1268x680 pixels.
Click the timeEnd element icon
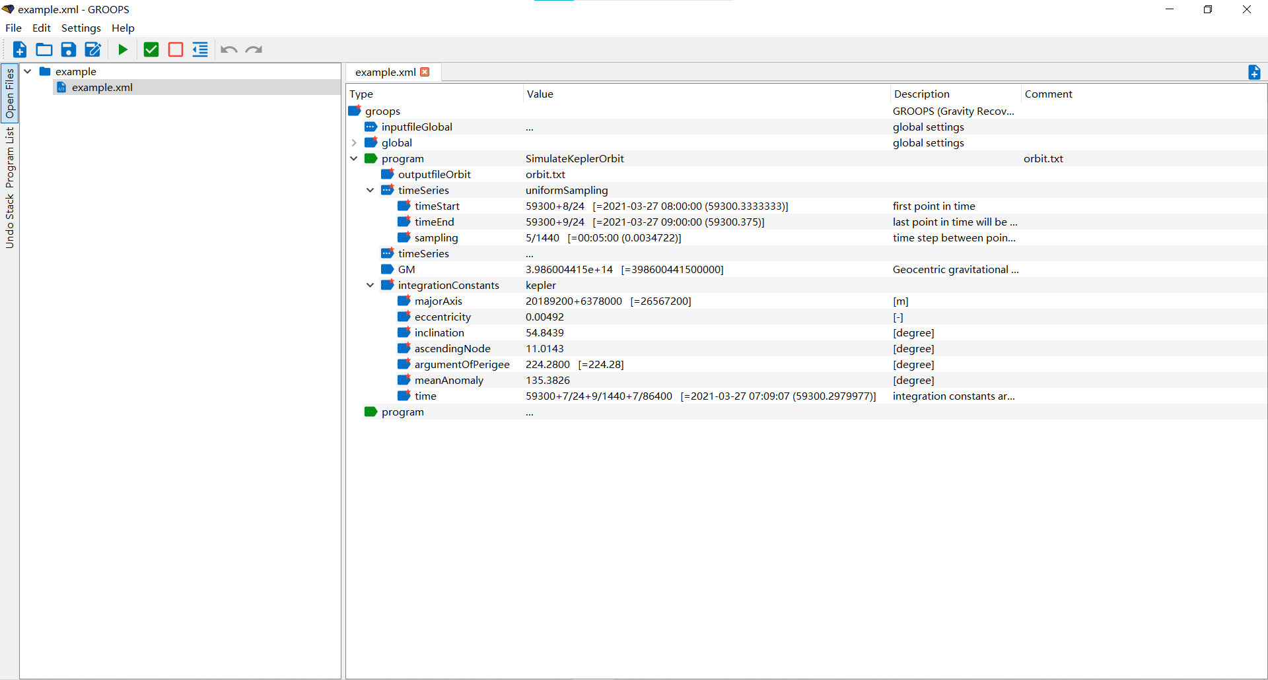click(404, 222)
